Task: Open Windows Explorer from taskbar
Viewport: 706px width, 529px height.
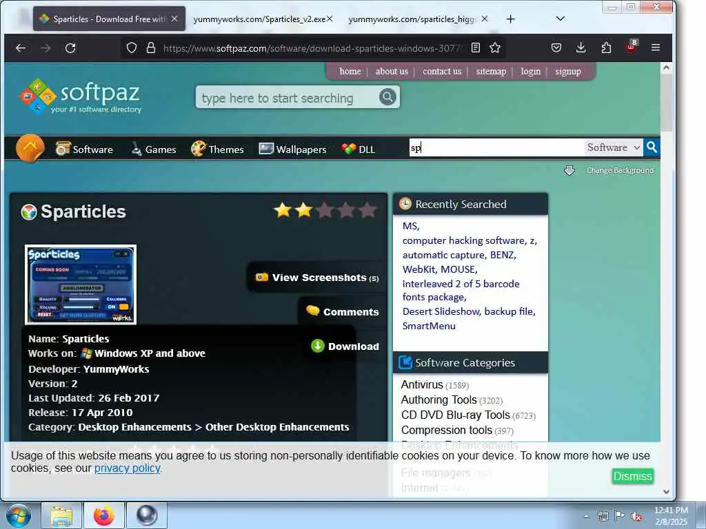Action: point(61,515)
